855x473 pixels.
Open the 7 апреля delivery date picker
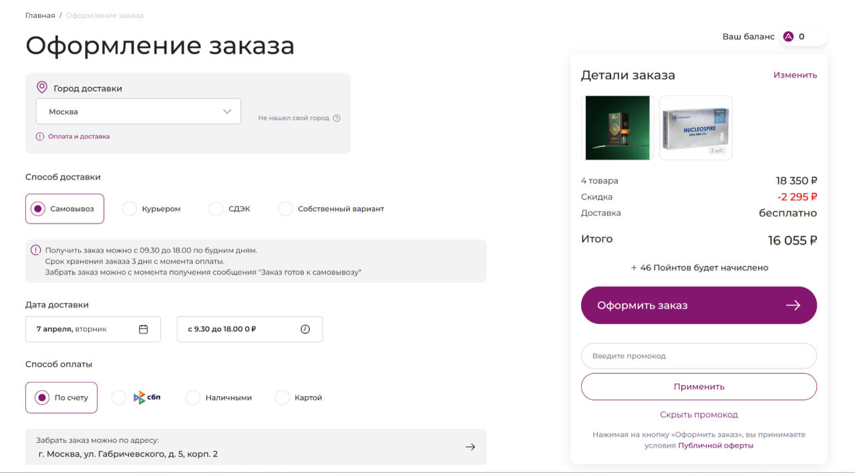(x=93, y=329)
